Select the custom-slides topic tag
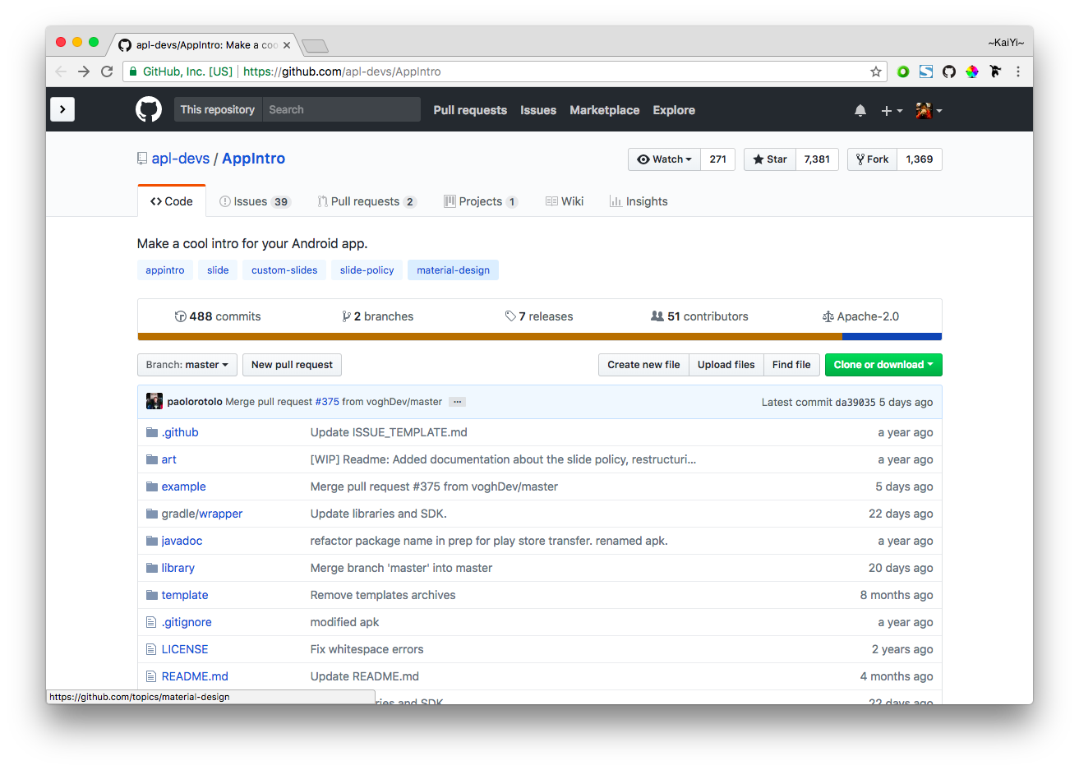1079x770 pixels. (x=284, y=270)
